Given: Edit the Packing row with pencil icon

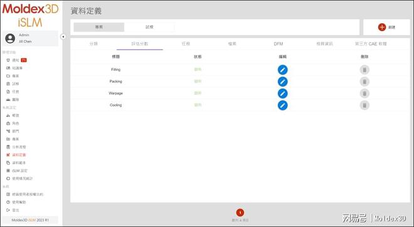Looking at the screenshot, I should point(282,82).
